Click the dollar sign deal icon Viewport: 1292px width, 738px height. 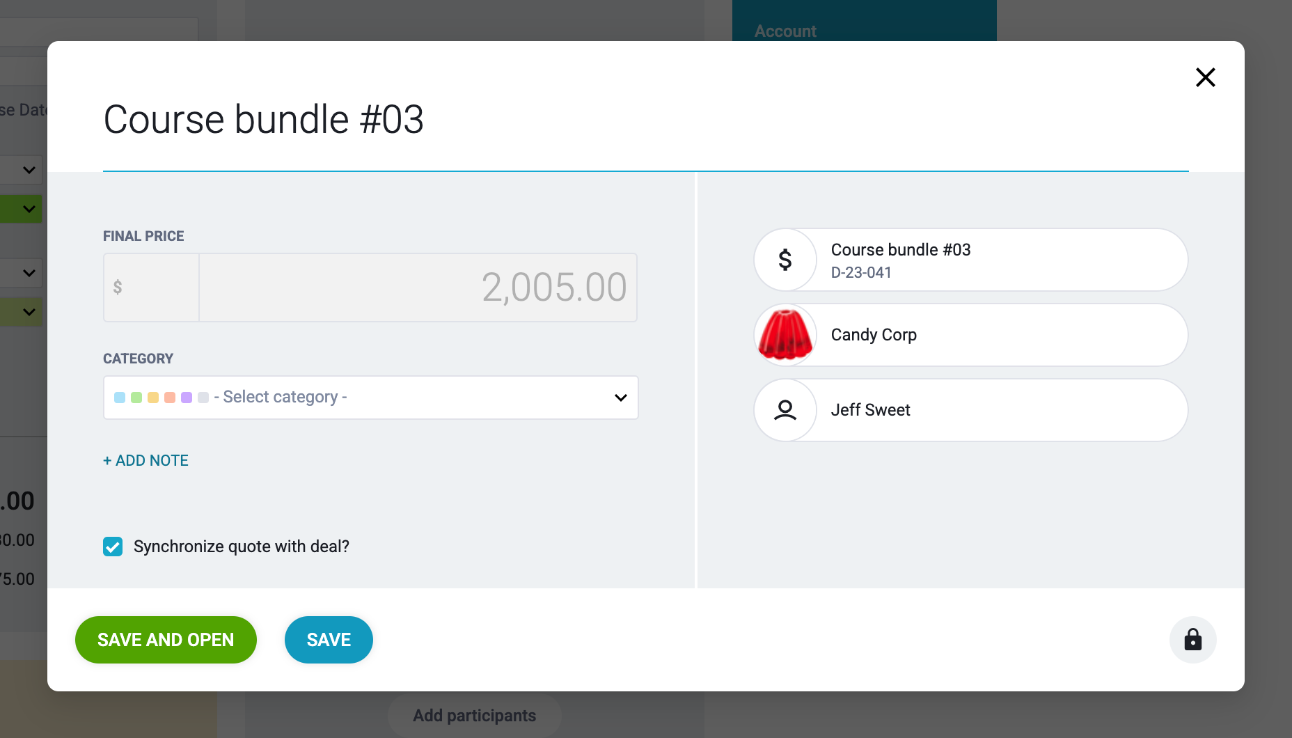[x=785, y=260]
